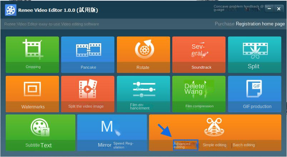Viewport: 287px width, 157px height.
Task: Open the Subtitle Text tile
Action: (40, 133)
